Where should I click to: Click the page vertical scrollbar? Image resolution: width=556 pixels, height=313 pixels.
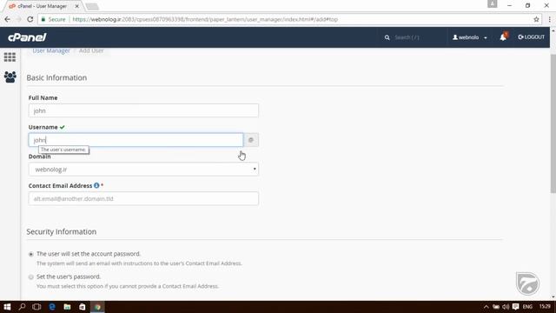(x=553, y=123)
